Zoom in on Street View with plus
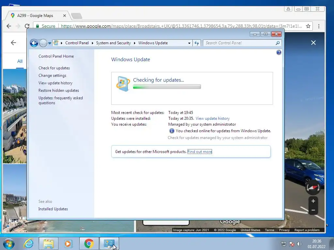 [x=313, y=201]
